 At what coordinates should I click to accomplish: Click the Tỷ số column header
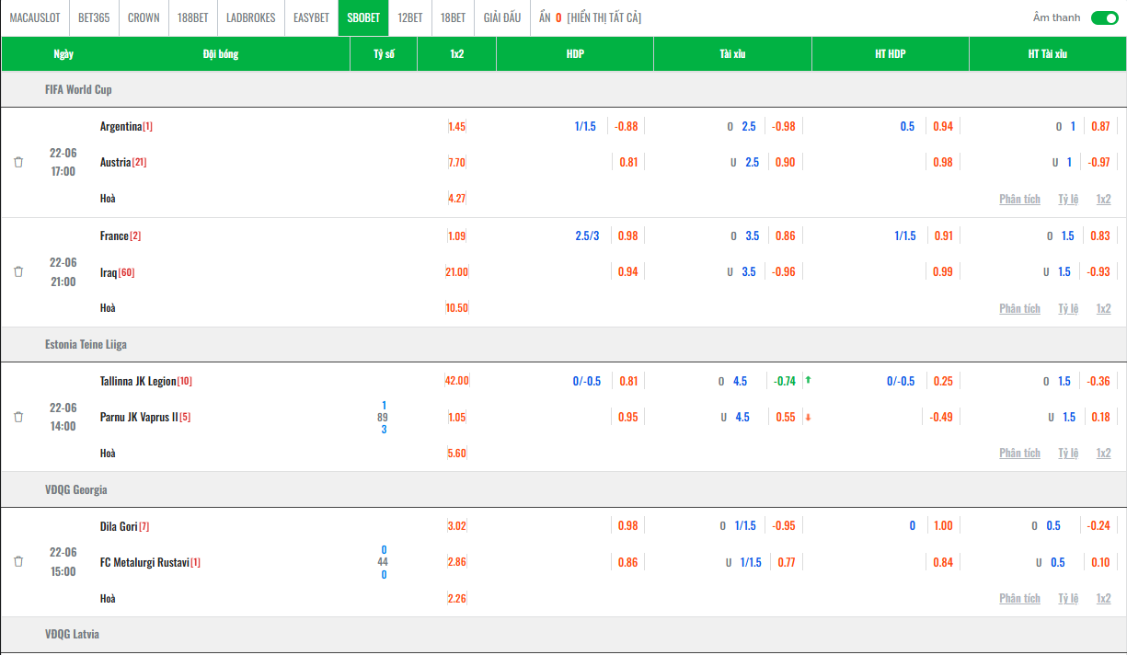[384, 53]
